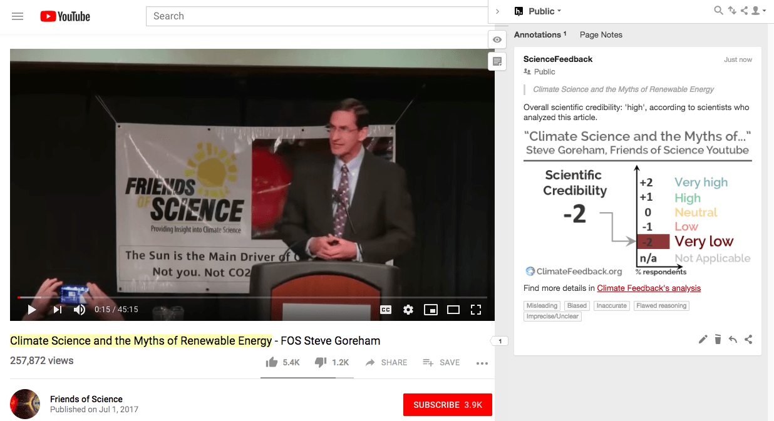
Task: Share the ScienceFeedback annotation card
Action: pyautogui.click(x=748, y=340)
